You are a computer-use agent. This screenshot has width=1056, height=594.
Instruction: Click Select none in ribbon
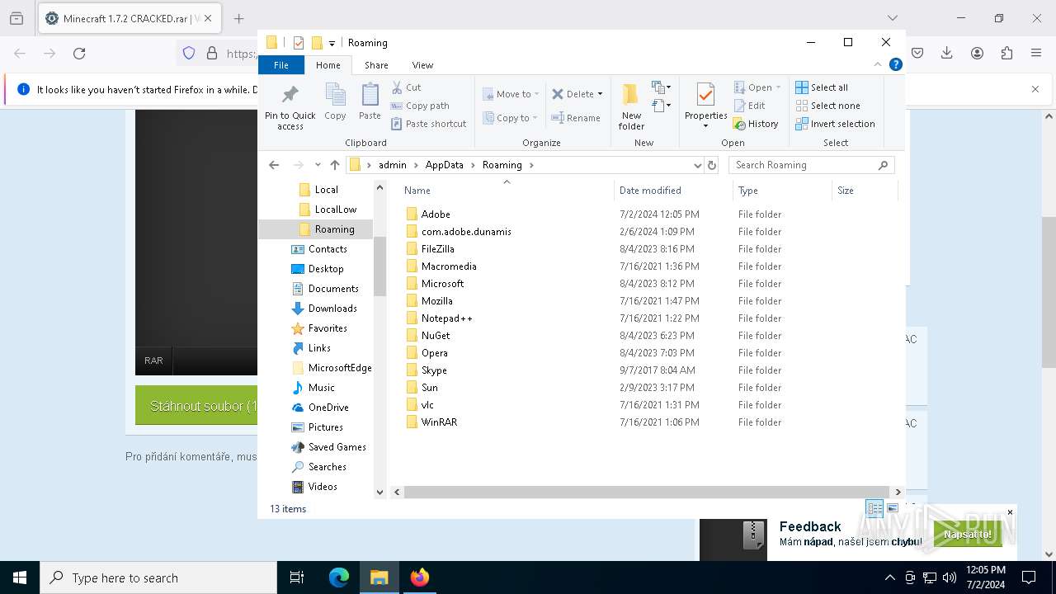click(827, 106)
